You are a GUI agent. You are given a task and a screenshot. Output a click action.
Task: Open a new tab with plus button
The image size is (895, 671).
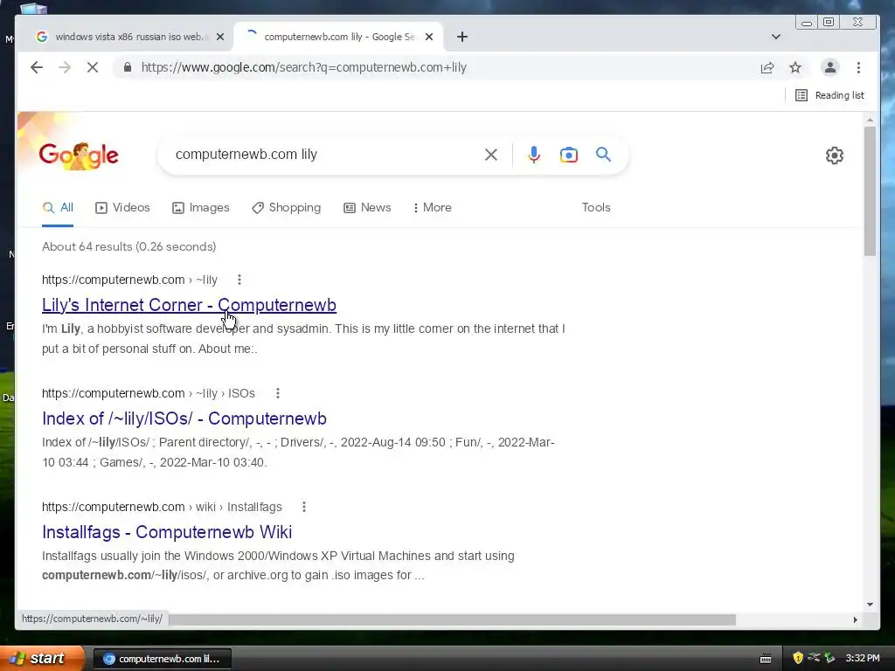coord(462,37)
